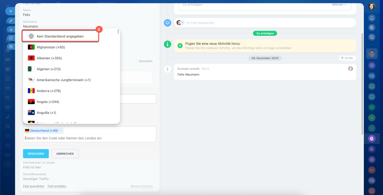Open the V avatar in right sidebar
The image size is (383, 195).
click(x=372, y=128)
